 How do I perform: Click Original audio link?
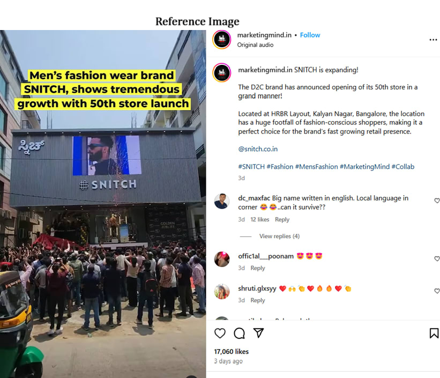[255, 45]
